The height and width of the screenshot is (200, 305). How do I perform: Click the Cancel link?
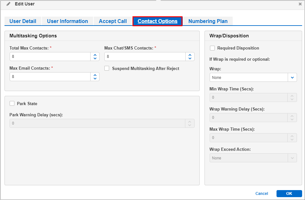click(x=261, y=193)
